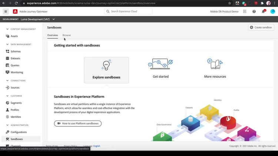This screenshot has height=156, width=278.
Task: Click the Mobile DX Product Demo organization name
Action: click(x=224, y=11)
